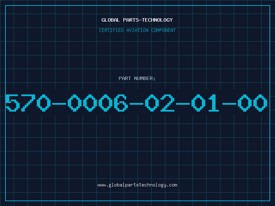
Task: Select part number 570-0006-02-01-00
Action: point(136,103)
